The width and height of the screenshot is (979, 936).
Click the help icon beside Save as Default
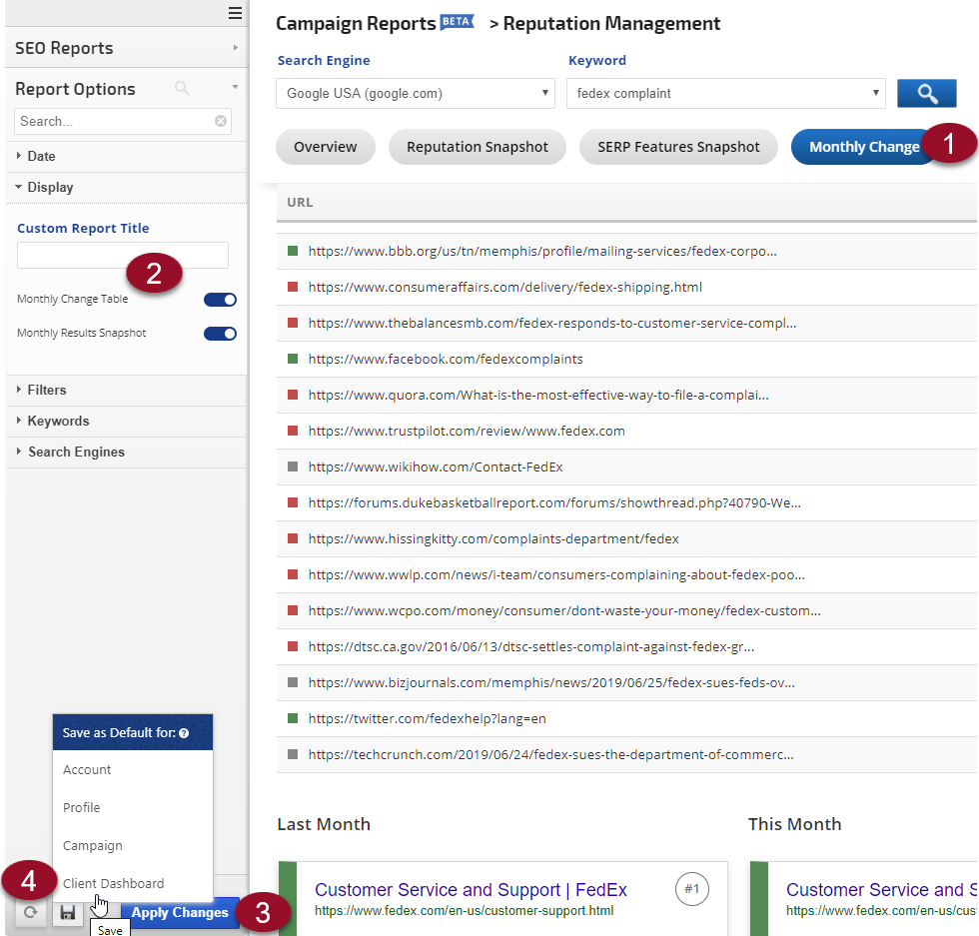(184, 733)
